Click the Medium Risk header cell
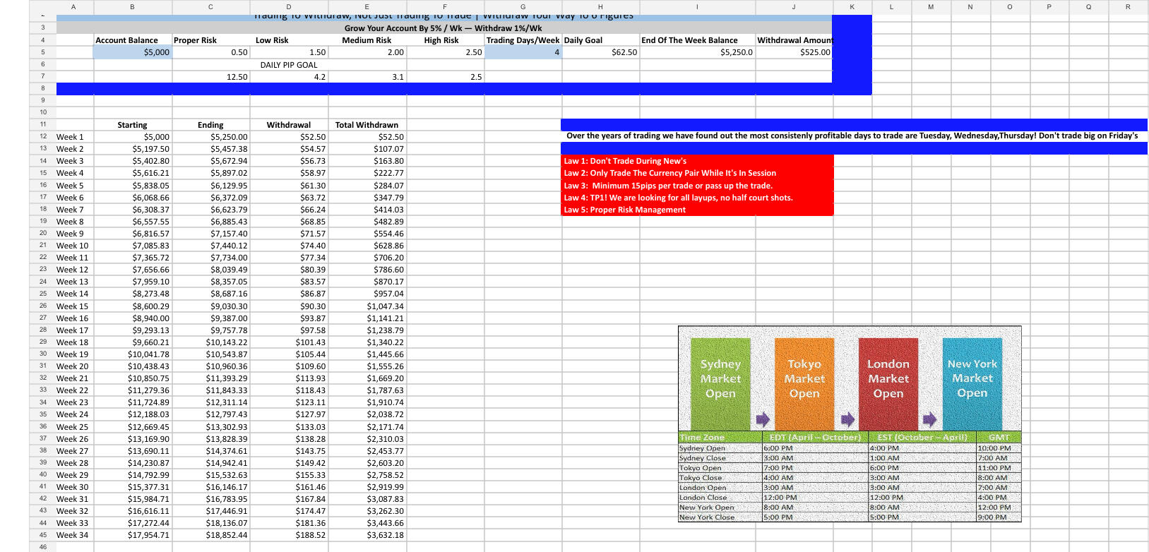 [367, 40]
